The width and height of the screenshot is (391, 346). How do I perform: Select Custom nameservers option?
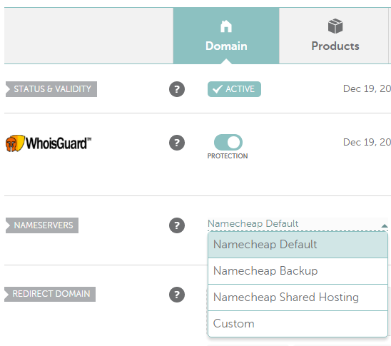coord(298,324)
